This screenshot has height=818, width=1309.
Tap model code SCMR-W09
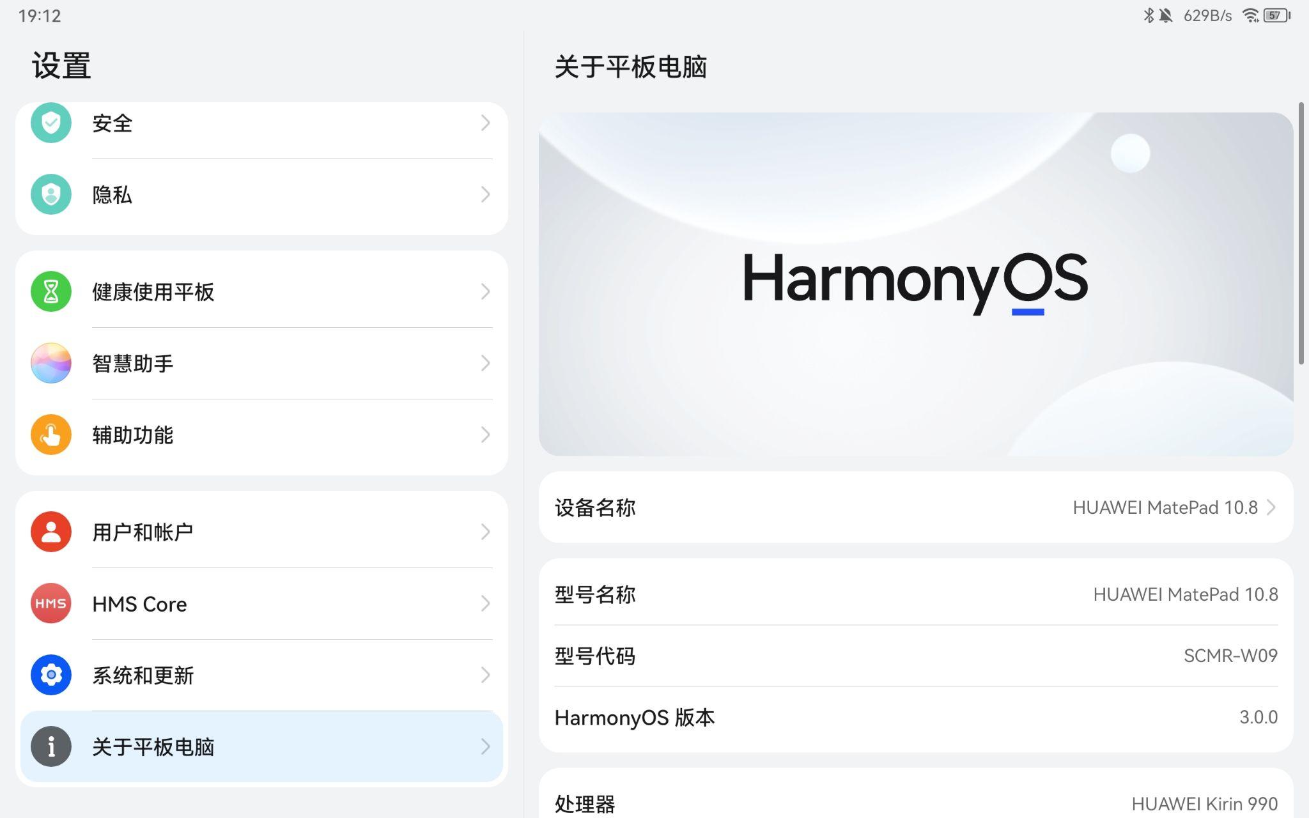pos(1230,656)
